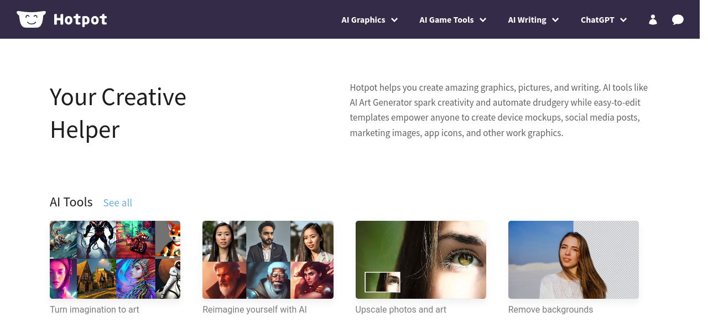Click the See all link
The image size is (708, 332).
(x=118, y=203)
